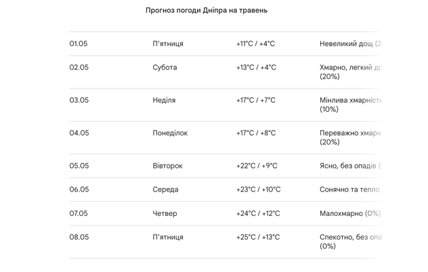Click the title "Прогноз погоди Дніпра на травень"
Viewport: 428px width, 272px height.
click(x=207, y=11)
